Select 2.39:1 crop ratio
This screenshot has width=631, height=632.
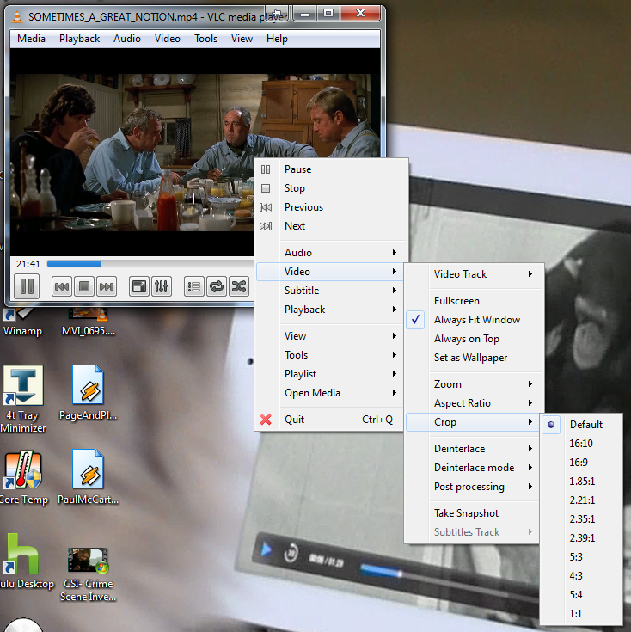(581, 538)
